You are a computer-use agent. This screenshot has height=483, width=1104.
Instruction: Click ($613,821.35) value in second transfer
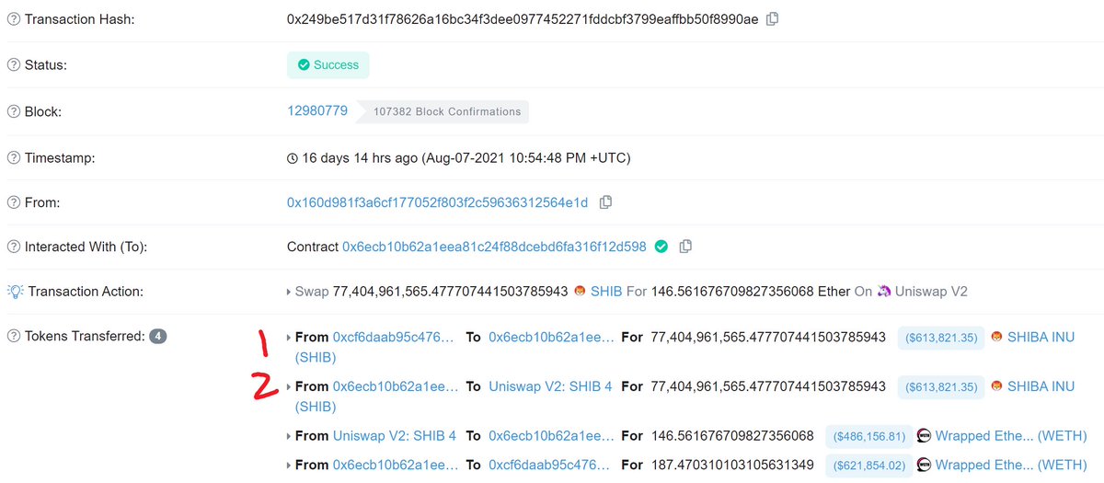click(941, 387)
